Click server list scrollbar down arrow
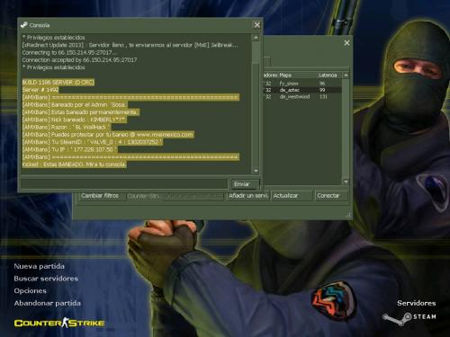Viewport: 450px width, 337px height. (x=346, y=182)
